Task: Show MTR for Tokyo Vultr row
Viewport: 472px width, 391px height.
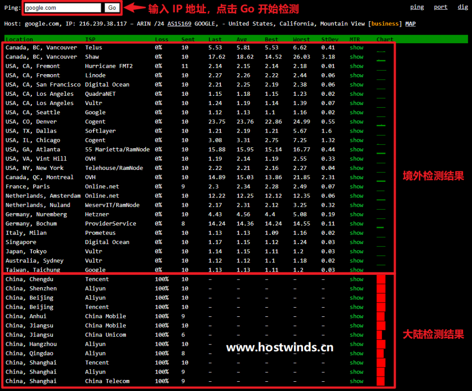Action: point(356,251)
